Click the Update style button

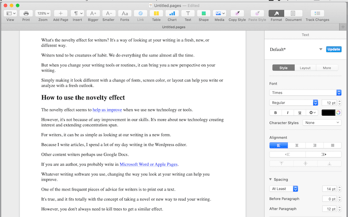point(334,50)
